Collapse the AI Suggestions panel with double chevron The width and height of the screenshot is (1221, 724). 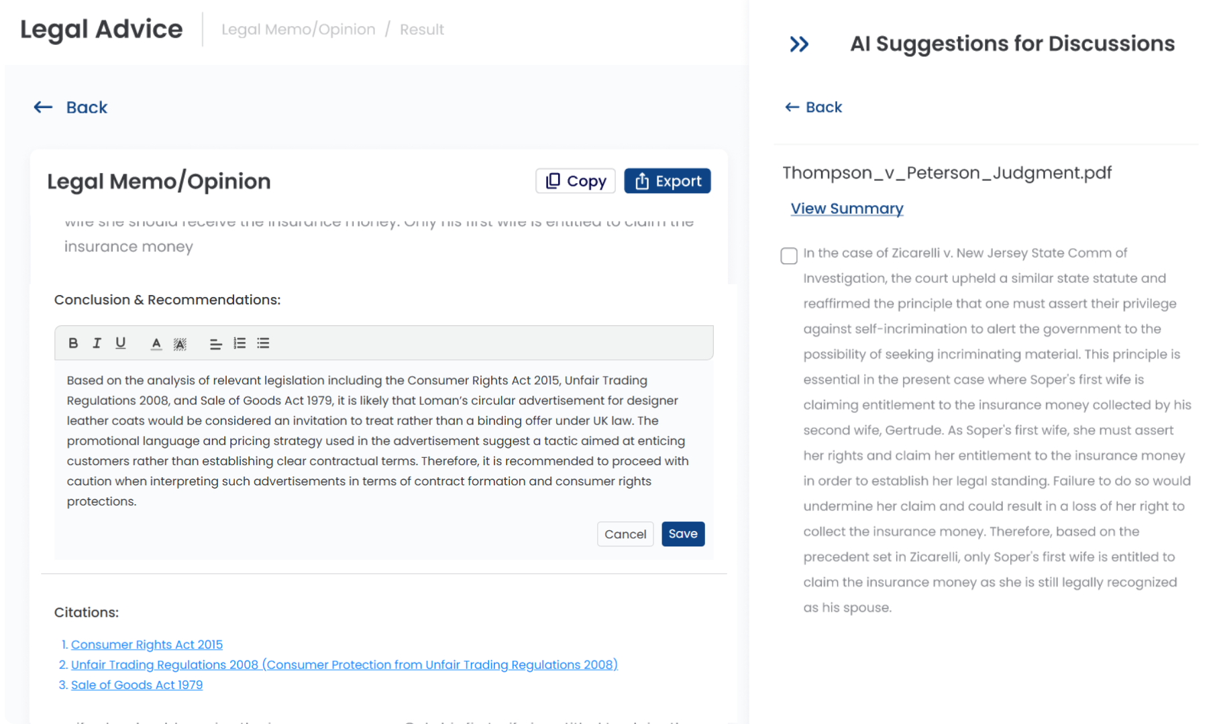click(x=799, y=44)
